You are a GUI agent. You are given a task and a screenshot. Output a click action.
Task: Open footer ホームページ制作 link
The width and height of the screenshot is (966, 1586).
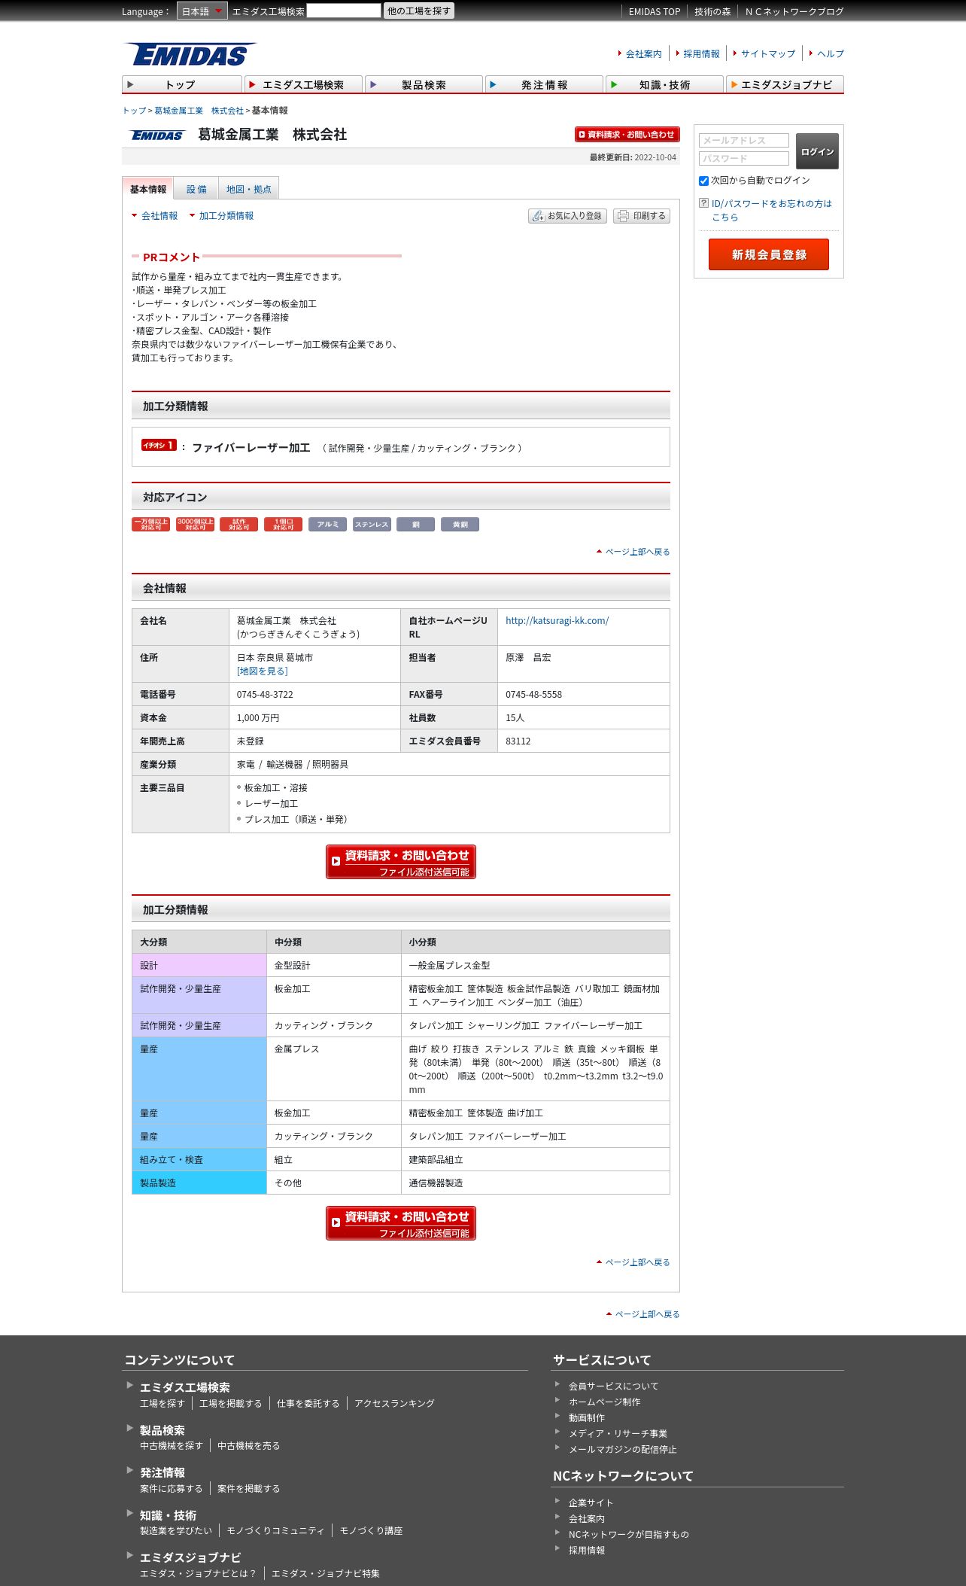pos(604,1402)
